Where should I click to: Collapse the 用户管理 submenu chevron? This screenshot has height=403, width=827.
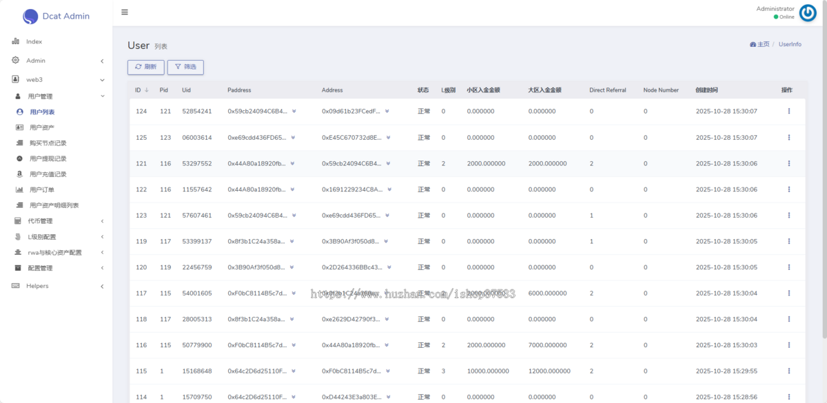(x=102, y=96)
